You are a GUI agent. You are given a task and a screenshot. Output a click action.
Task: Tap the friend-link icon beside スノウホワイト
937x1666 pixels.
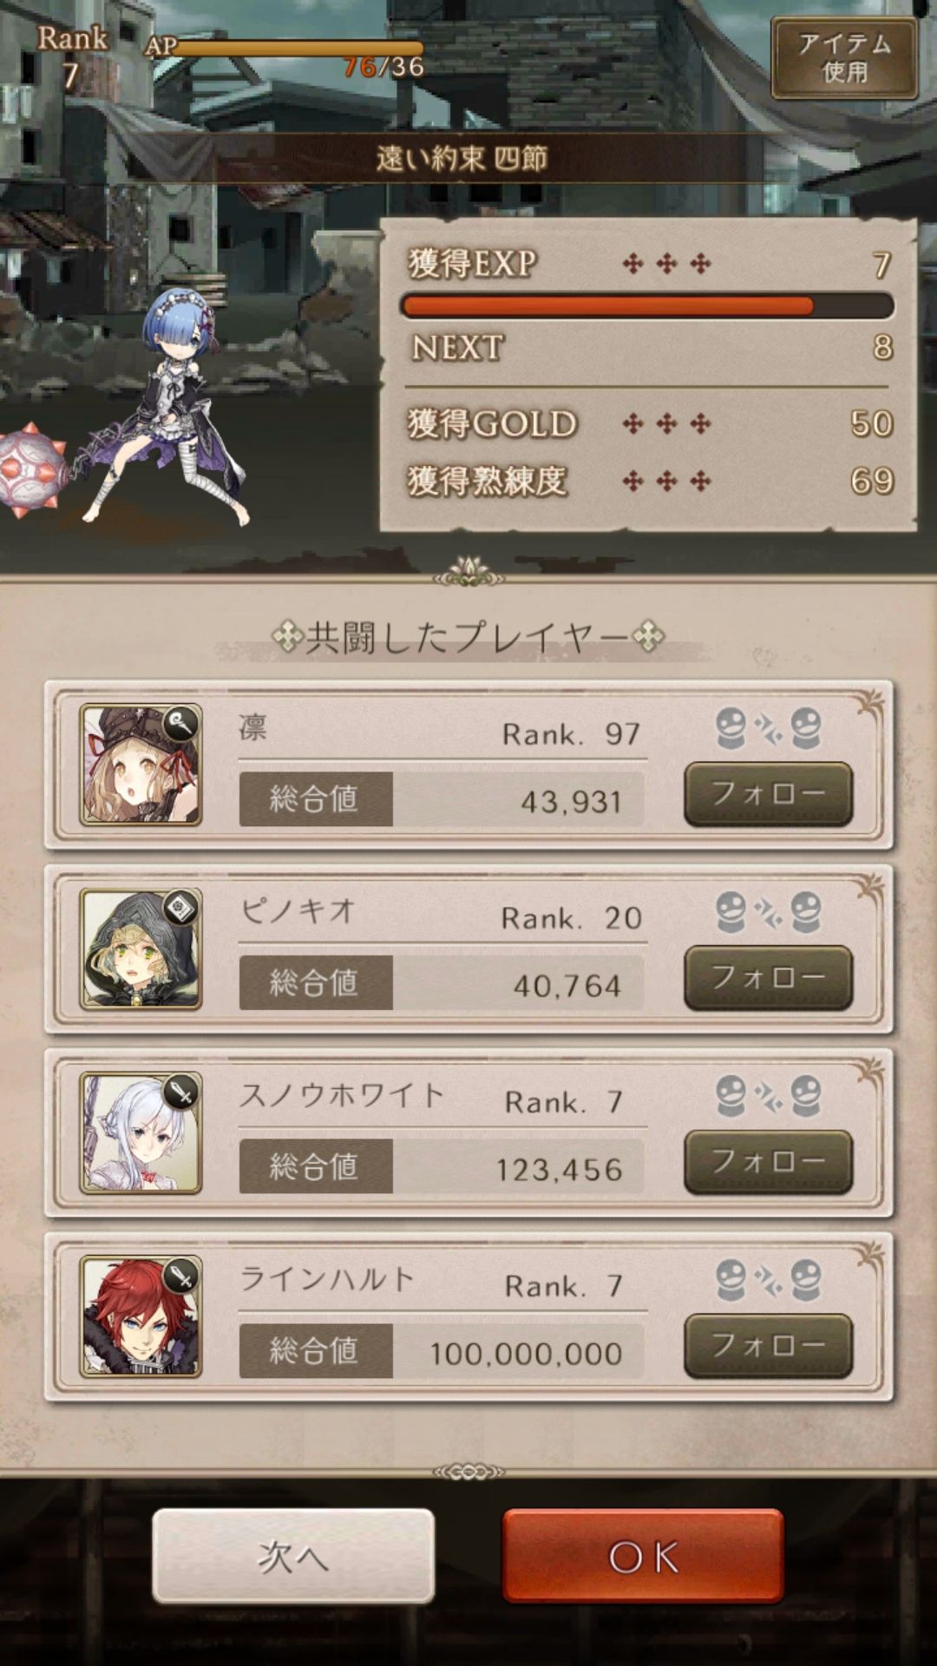pos(769,1097)
